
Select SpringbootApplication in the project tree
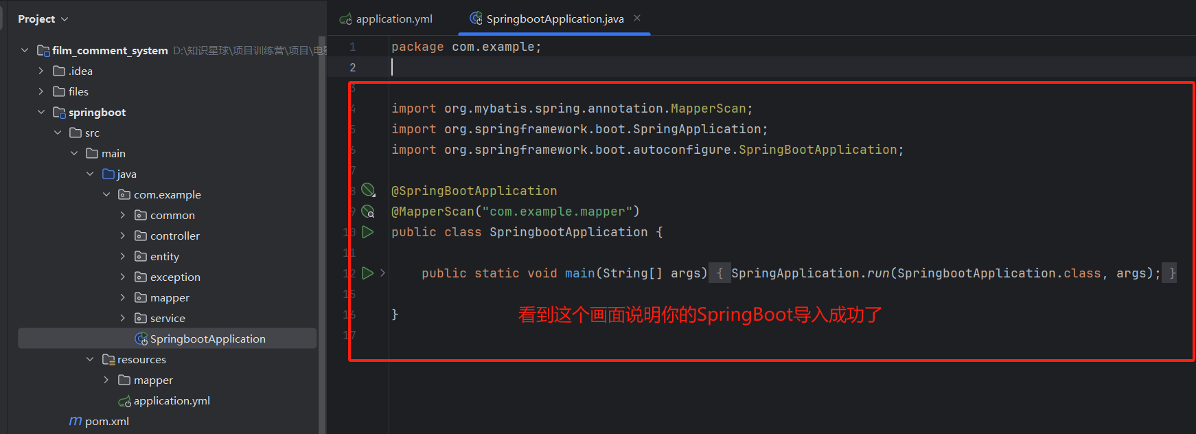pyautogui.click(x=168, y=339)
